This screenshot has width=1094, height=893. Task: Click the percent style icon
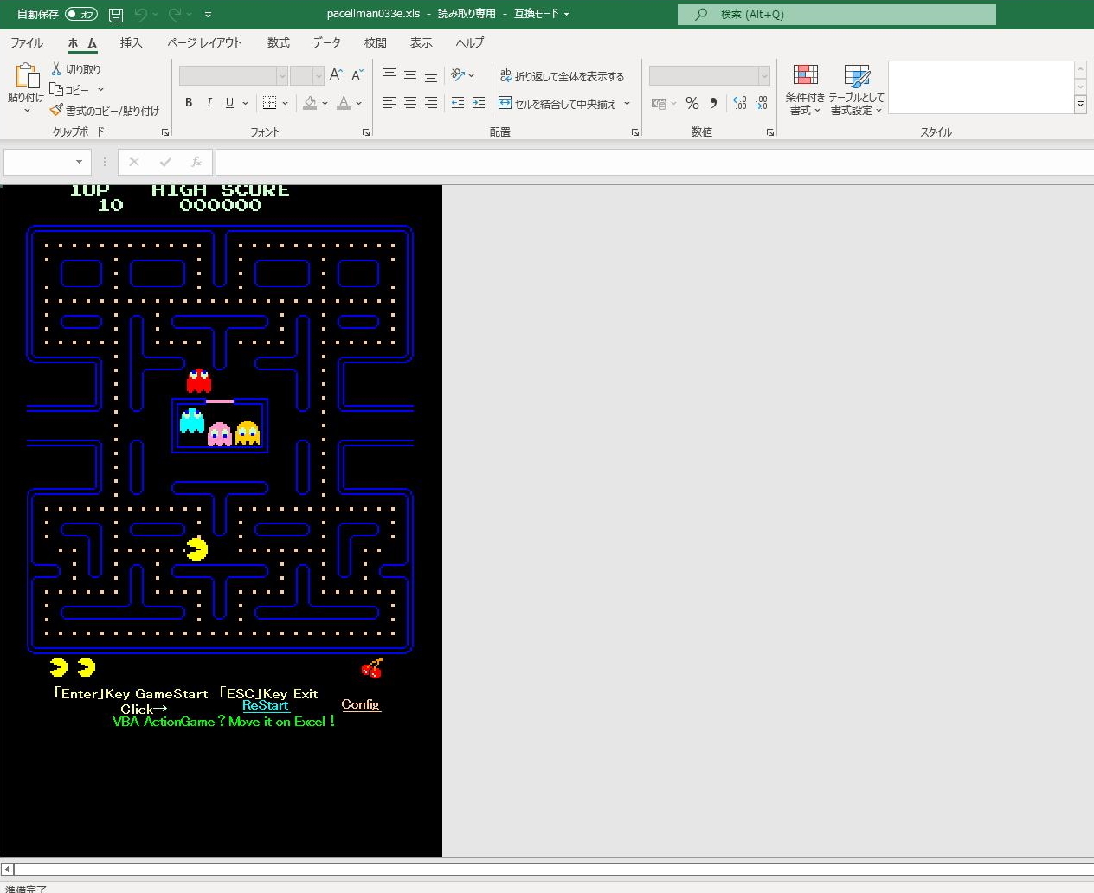(692, 103)
